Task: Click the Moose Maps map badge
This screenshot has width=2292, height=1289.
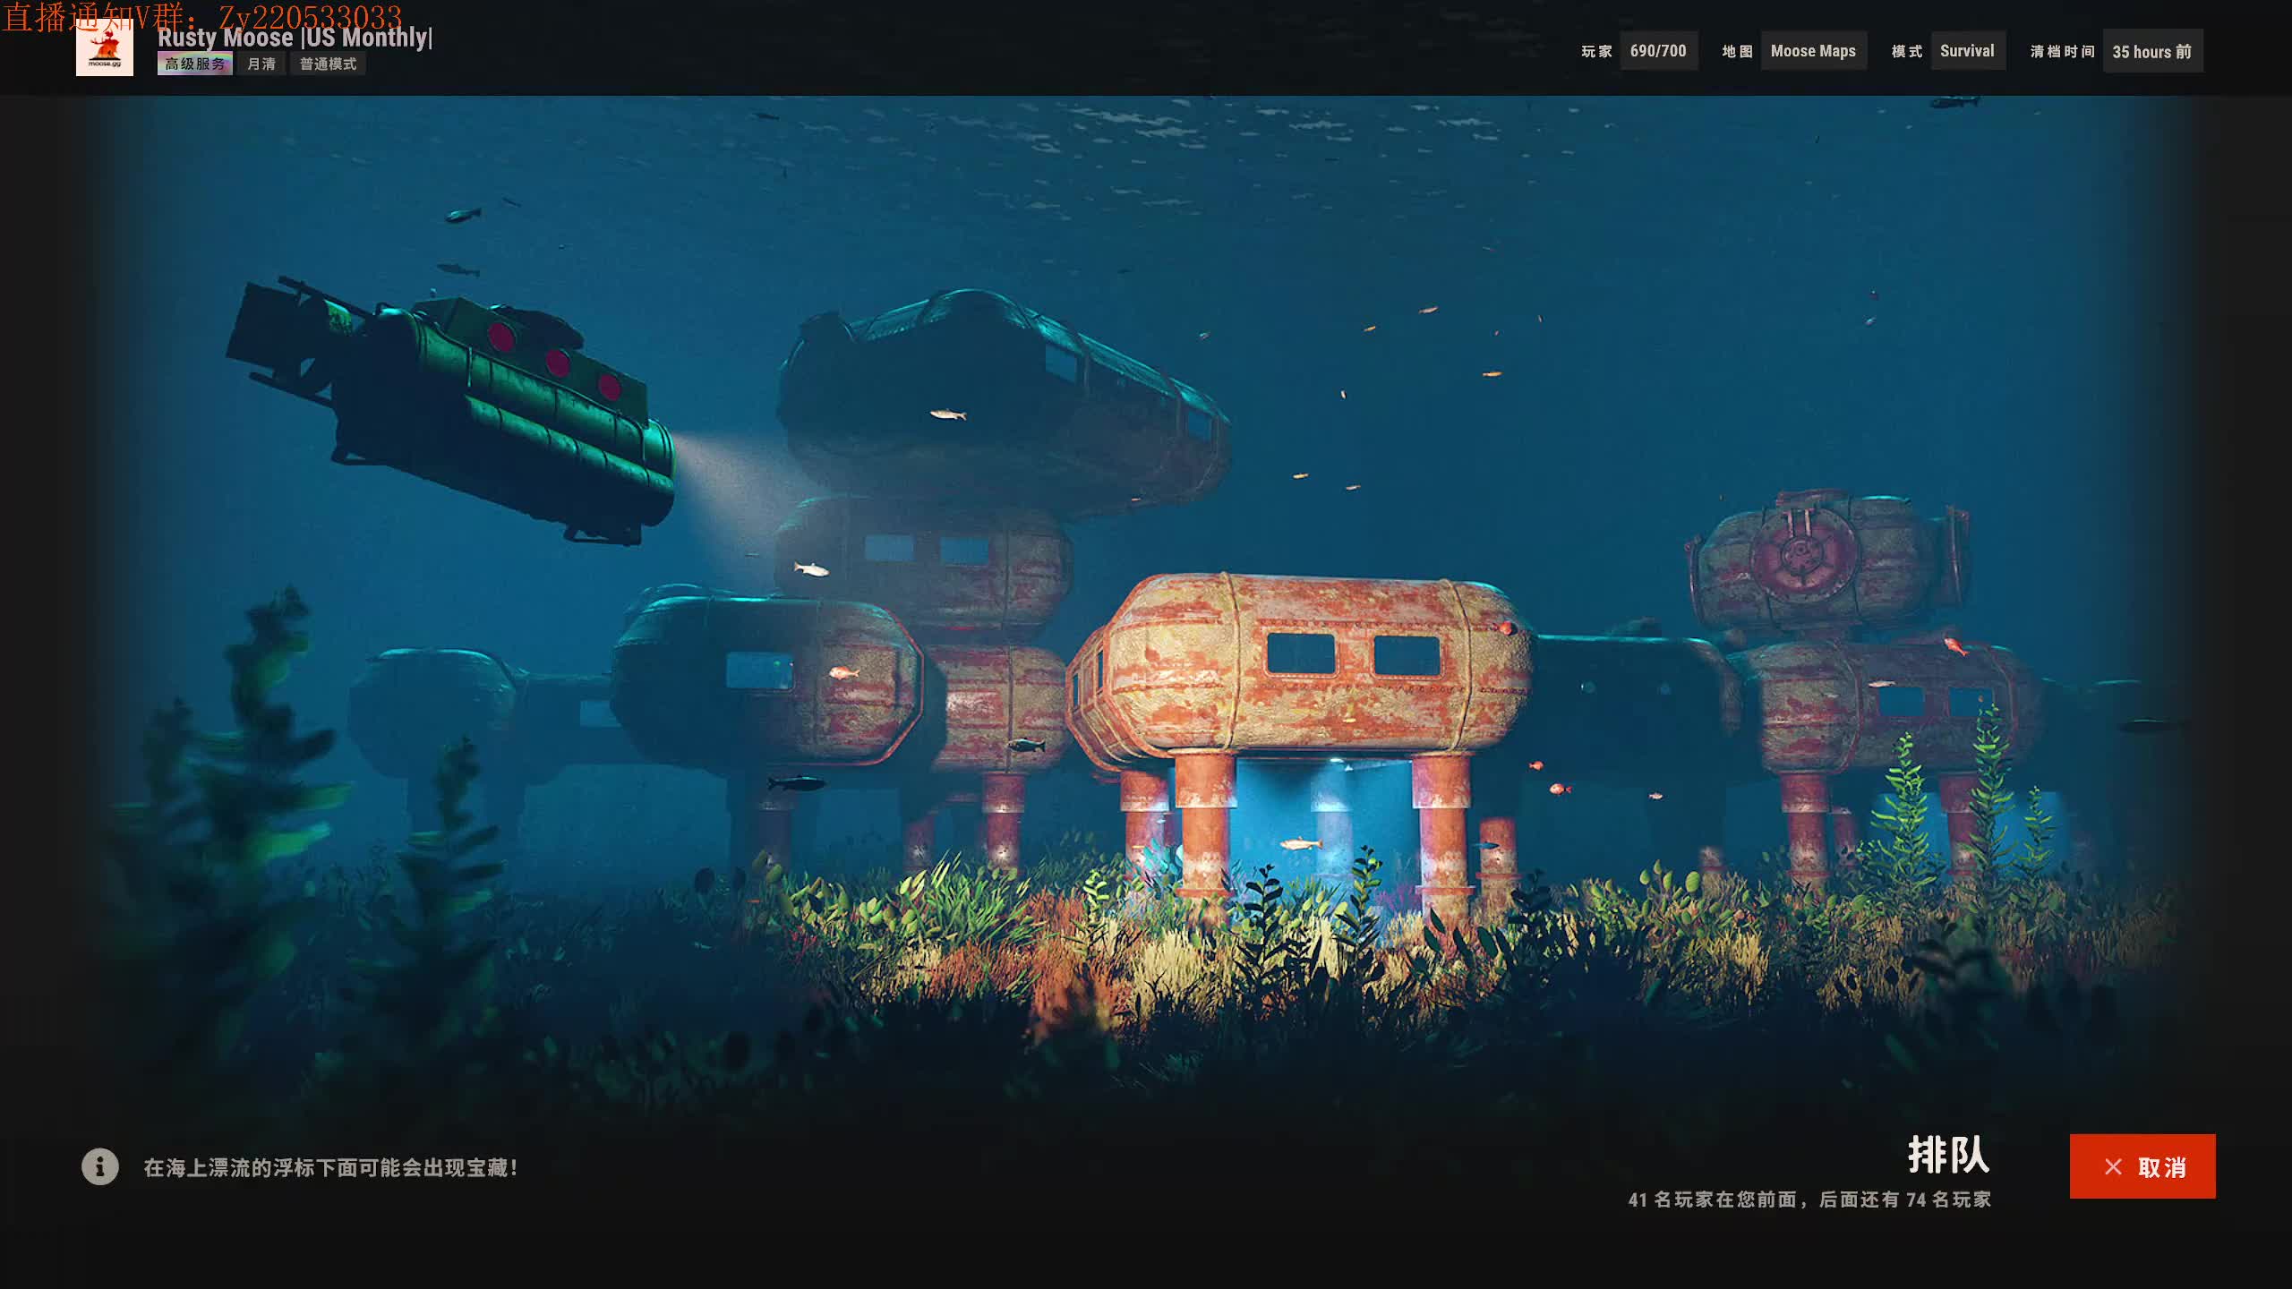Action: pos(1813,51)
